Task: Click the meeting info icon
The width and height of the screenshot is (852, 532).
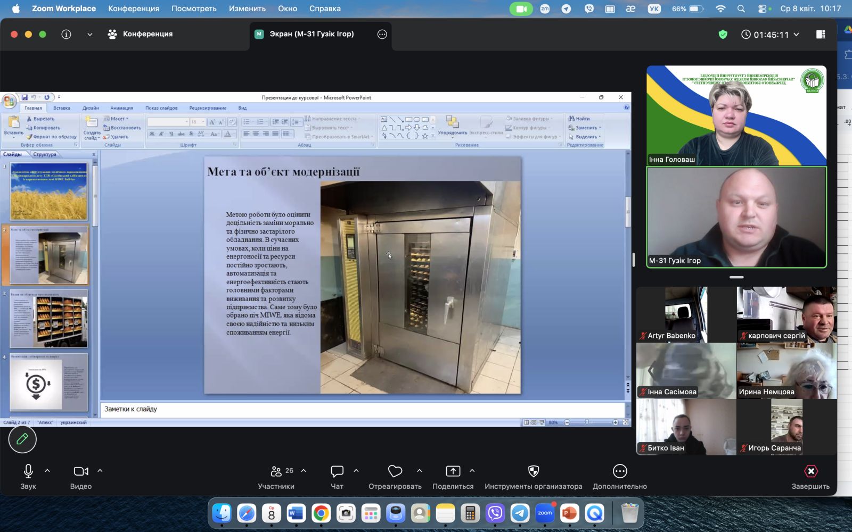Action: coord(66,34)
